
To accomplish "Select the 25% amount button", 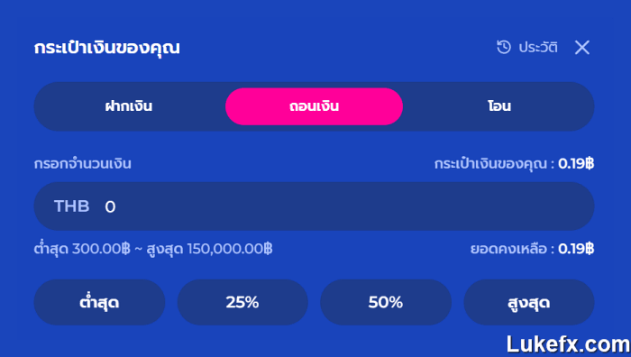I will (242, 302).
